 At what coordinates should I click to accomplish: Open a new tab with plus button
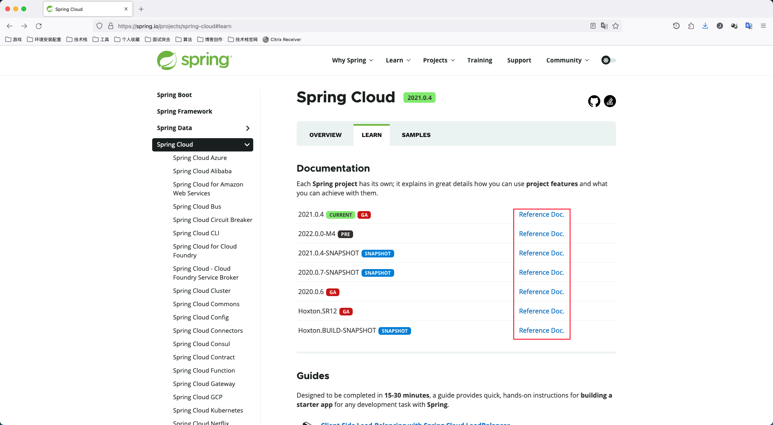tap(141, 9)
